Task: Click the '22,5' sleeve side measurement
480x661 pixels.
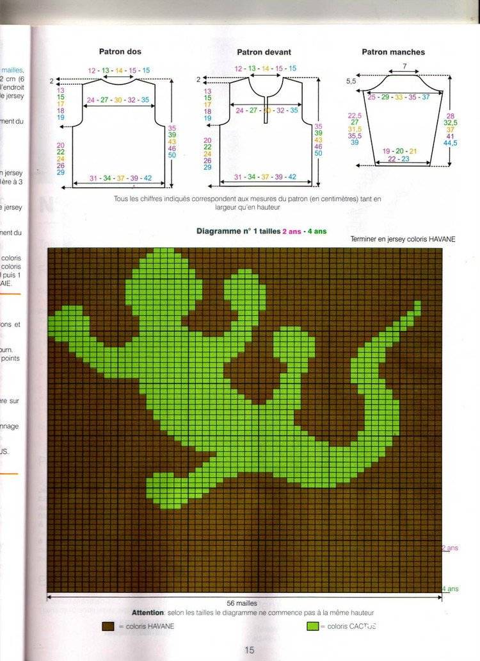Action: point(355,115)
